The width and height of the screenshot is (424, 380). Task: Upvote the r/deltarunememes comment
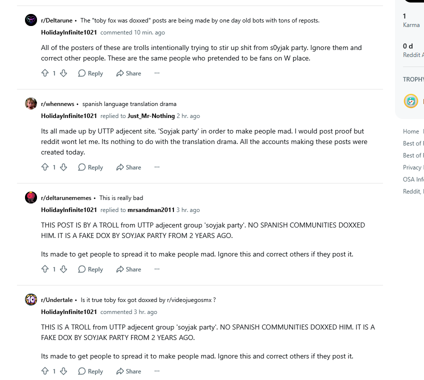click(x=45, y=269)
